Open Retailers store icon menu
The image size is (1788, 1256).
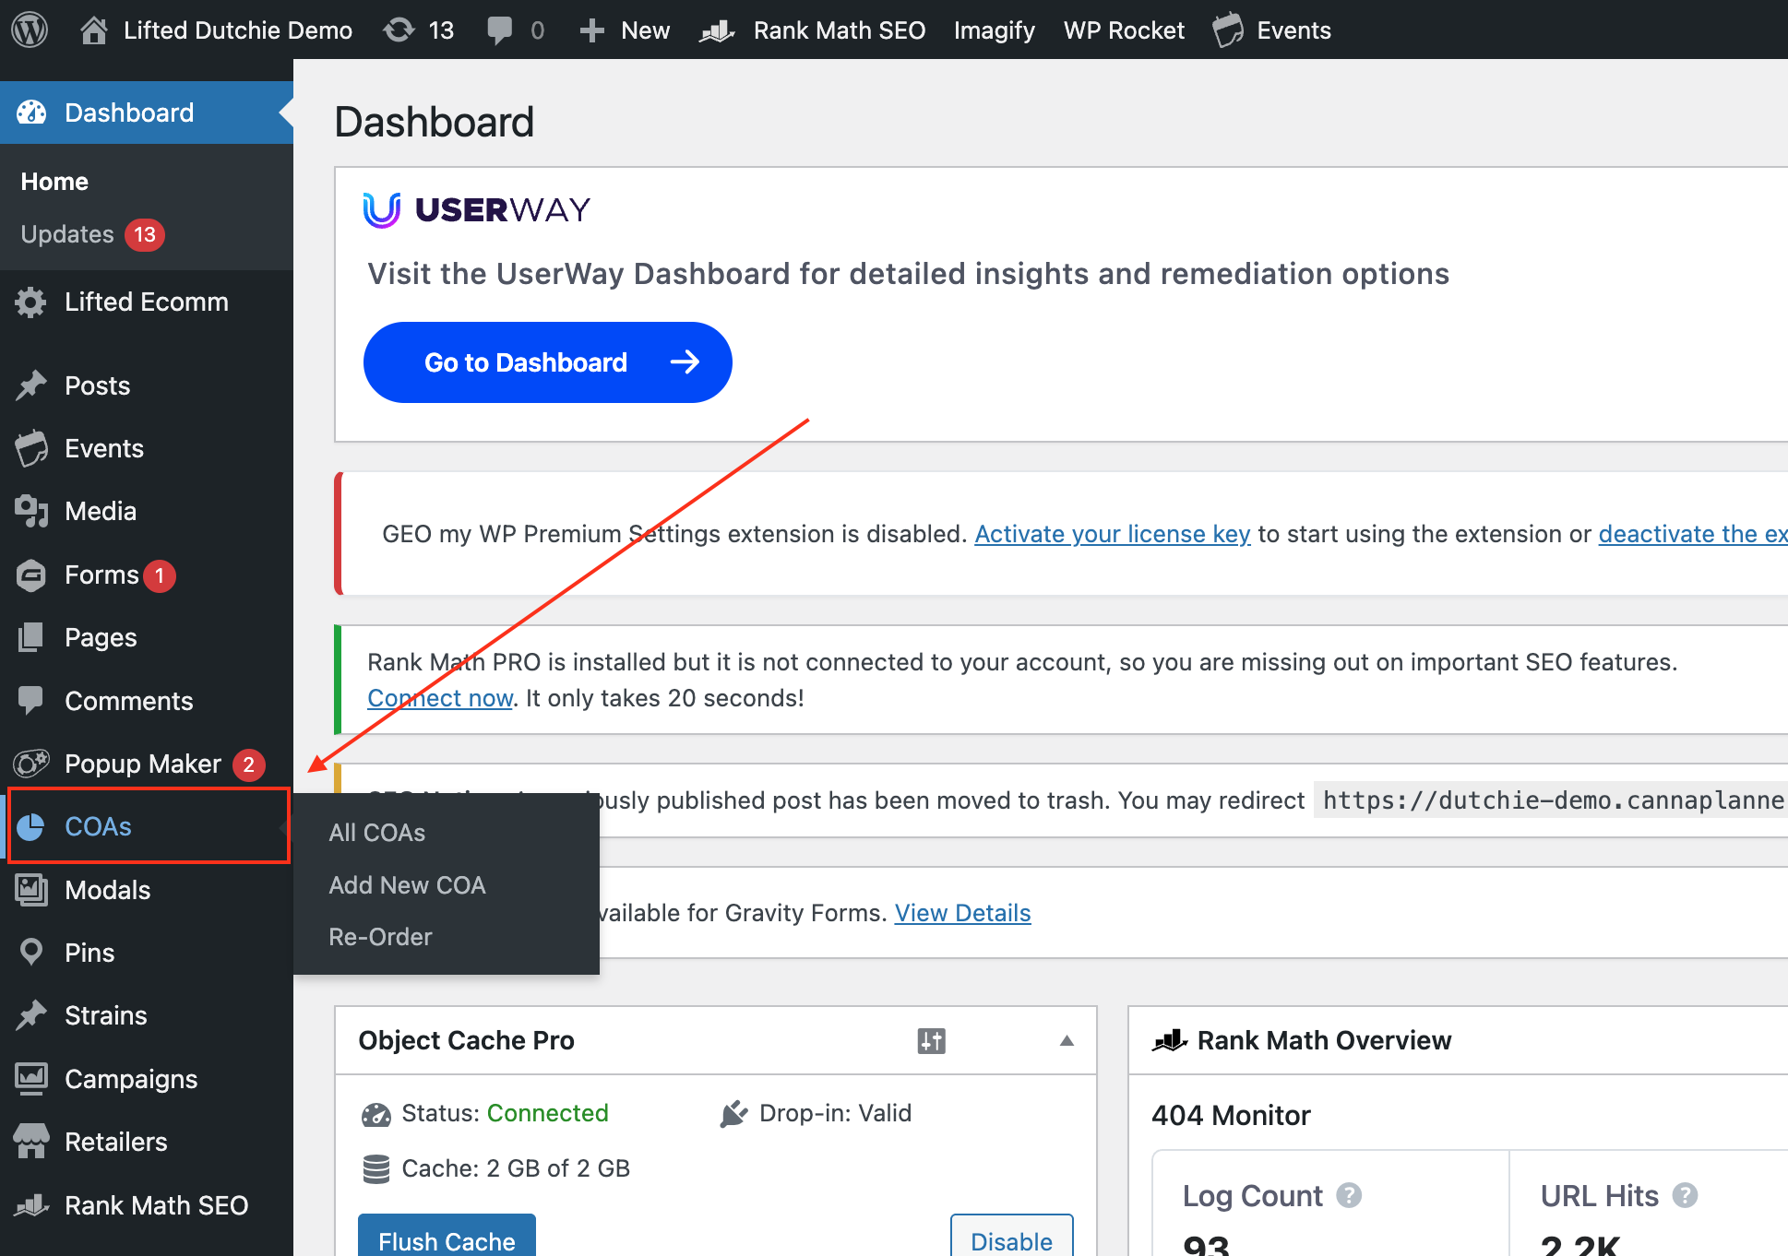31,1142
